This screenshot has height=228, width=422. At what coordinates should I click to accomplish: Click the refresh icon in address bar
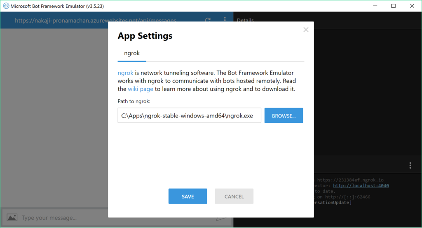tap(208, 20)
